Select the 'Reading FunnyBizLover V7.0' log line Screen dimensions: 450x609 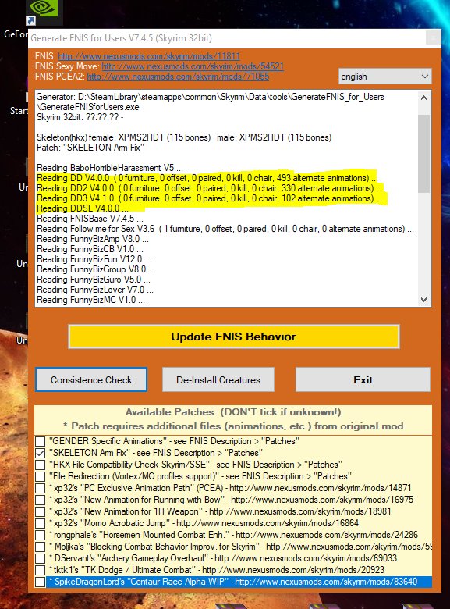coord(94,290)
